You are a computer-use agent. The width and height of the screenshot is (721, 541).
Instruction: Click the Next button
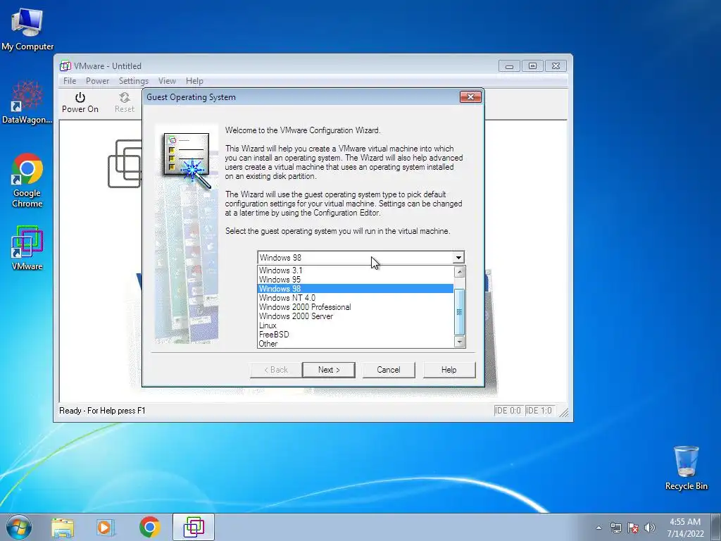[x=329, y=370]
